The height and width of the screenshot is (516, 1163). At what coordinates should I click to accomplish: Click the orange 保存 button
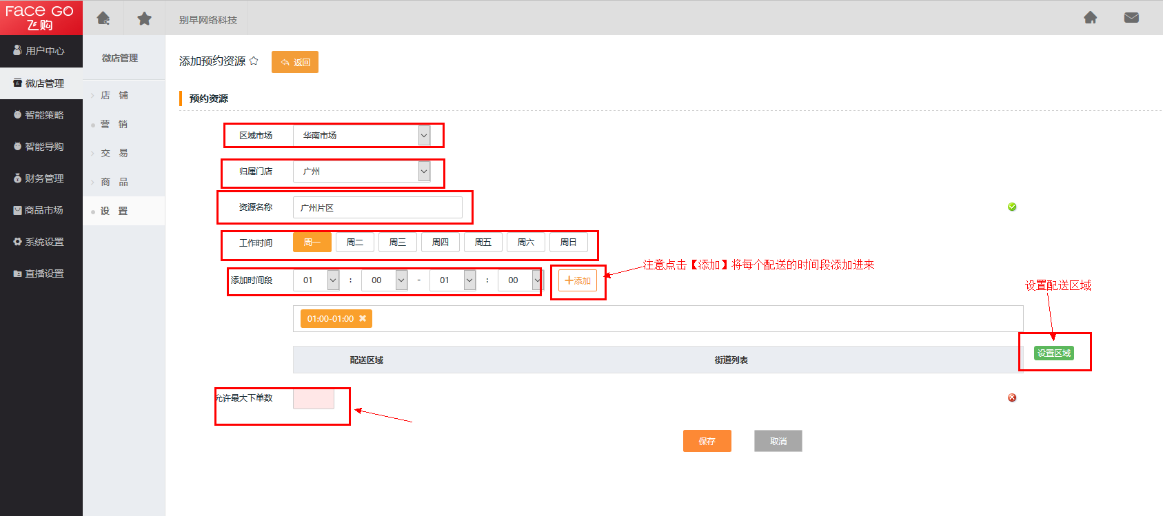[707, 441]
